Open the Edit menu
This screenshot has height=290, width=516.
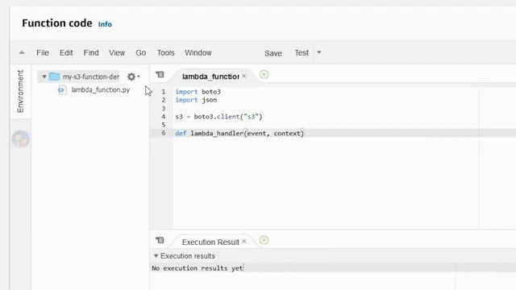(x=66, y=53)
